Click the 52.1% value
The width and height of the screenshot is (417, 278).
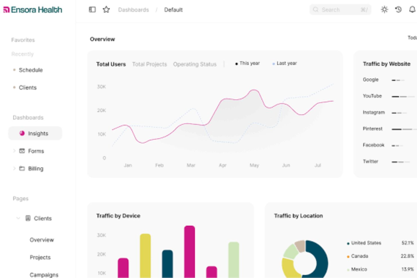(408, 243)
